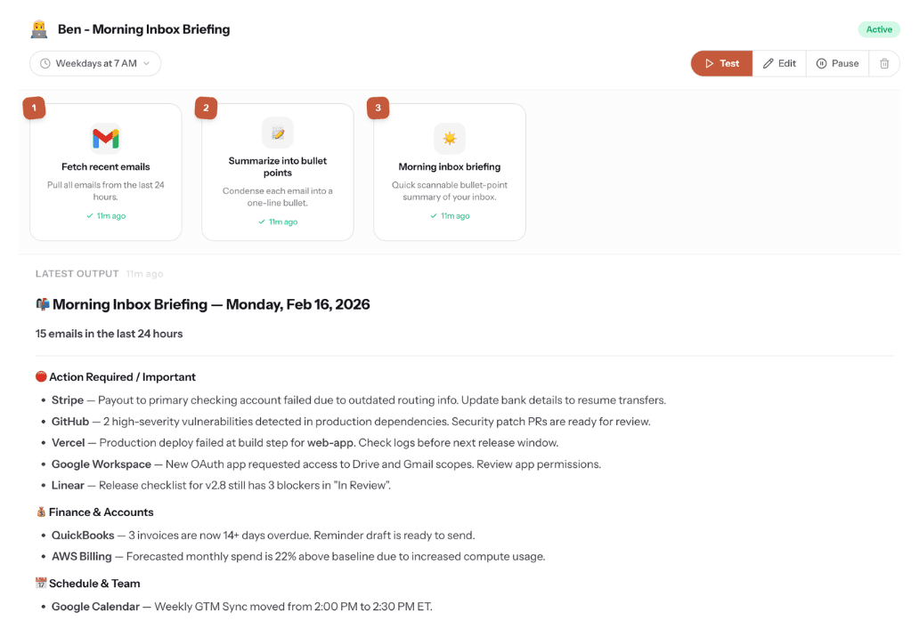Click the Active status badge
Image resolution: width=919 pixels, height=637 pixels.
point(878,29)
